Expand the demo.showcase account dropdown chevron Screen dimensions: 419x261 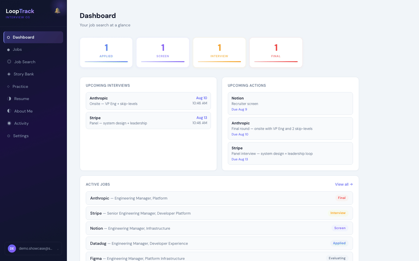58,249
